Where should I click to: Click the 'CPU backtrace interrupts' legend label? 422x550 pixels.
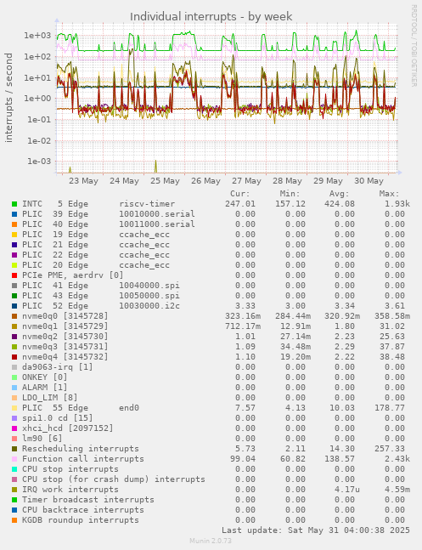(83, 510)
